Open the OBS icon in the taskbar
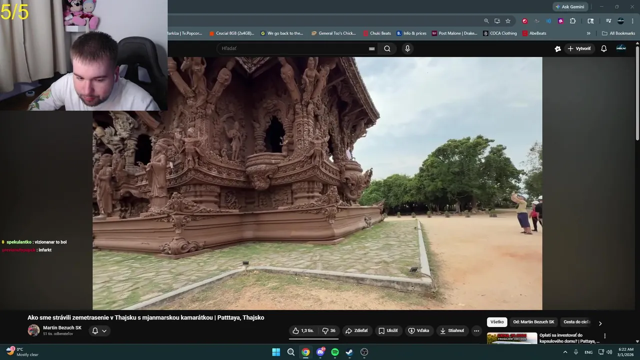Image resolution: width=640 pixels, height=360 pixels. (x=364, y=352)
